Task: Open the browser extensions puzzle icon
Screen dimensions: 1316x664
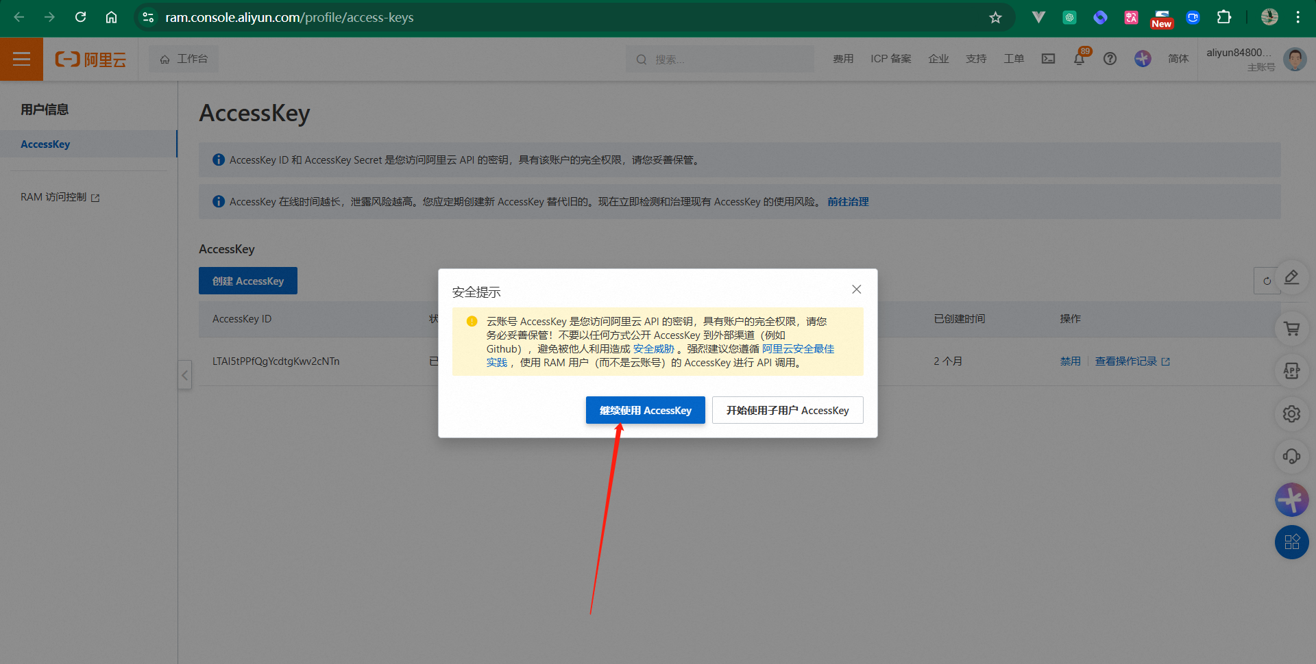Action: click(x=1224, y=17)
